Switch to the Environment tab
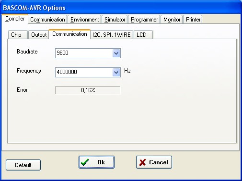Screen dimensions: 242x181 (84, 20)
